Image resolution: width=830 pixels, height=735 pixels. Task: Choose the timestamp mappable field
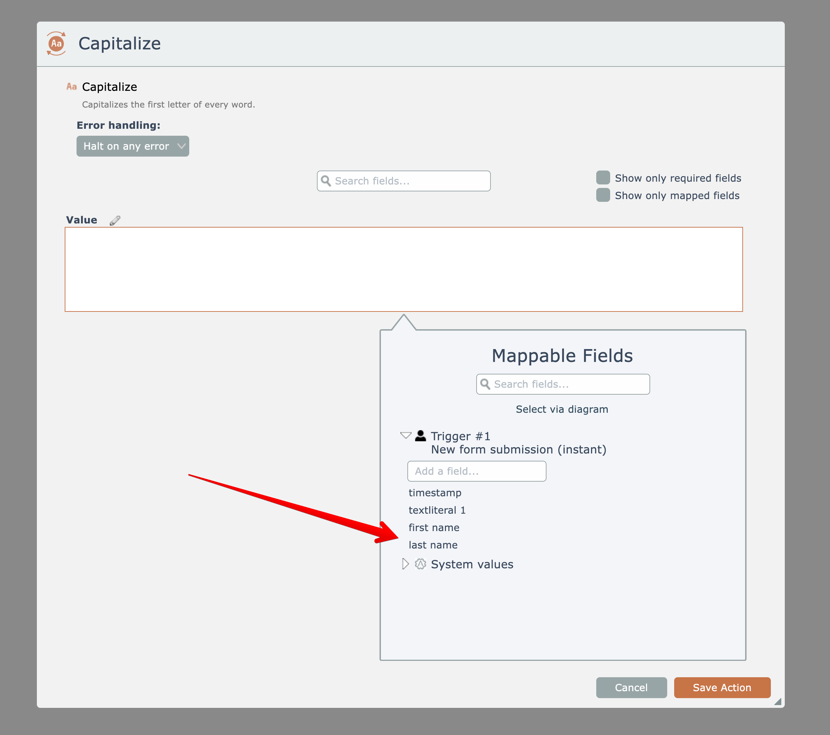435,493
